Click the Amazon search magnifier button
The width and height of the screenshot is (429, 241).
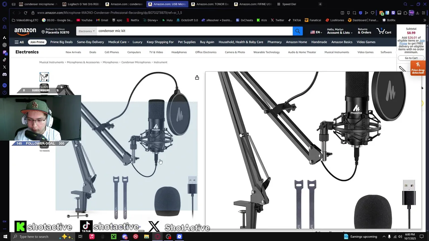point(298,31)
